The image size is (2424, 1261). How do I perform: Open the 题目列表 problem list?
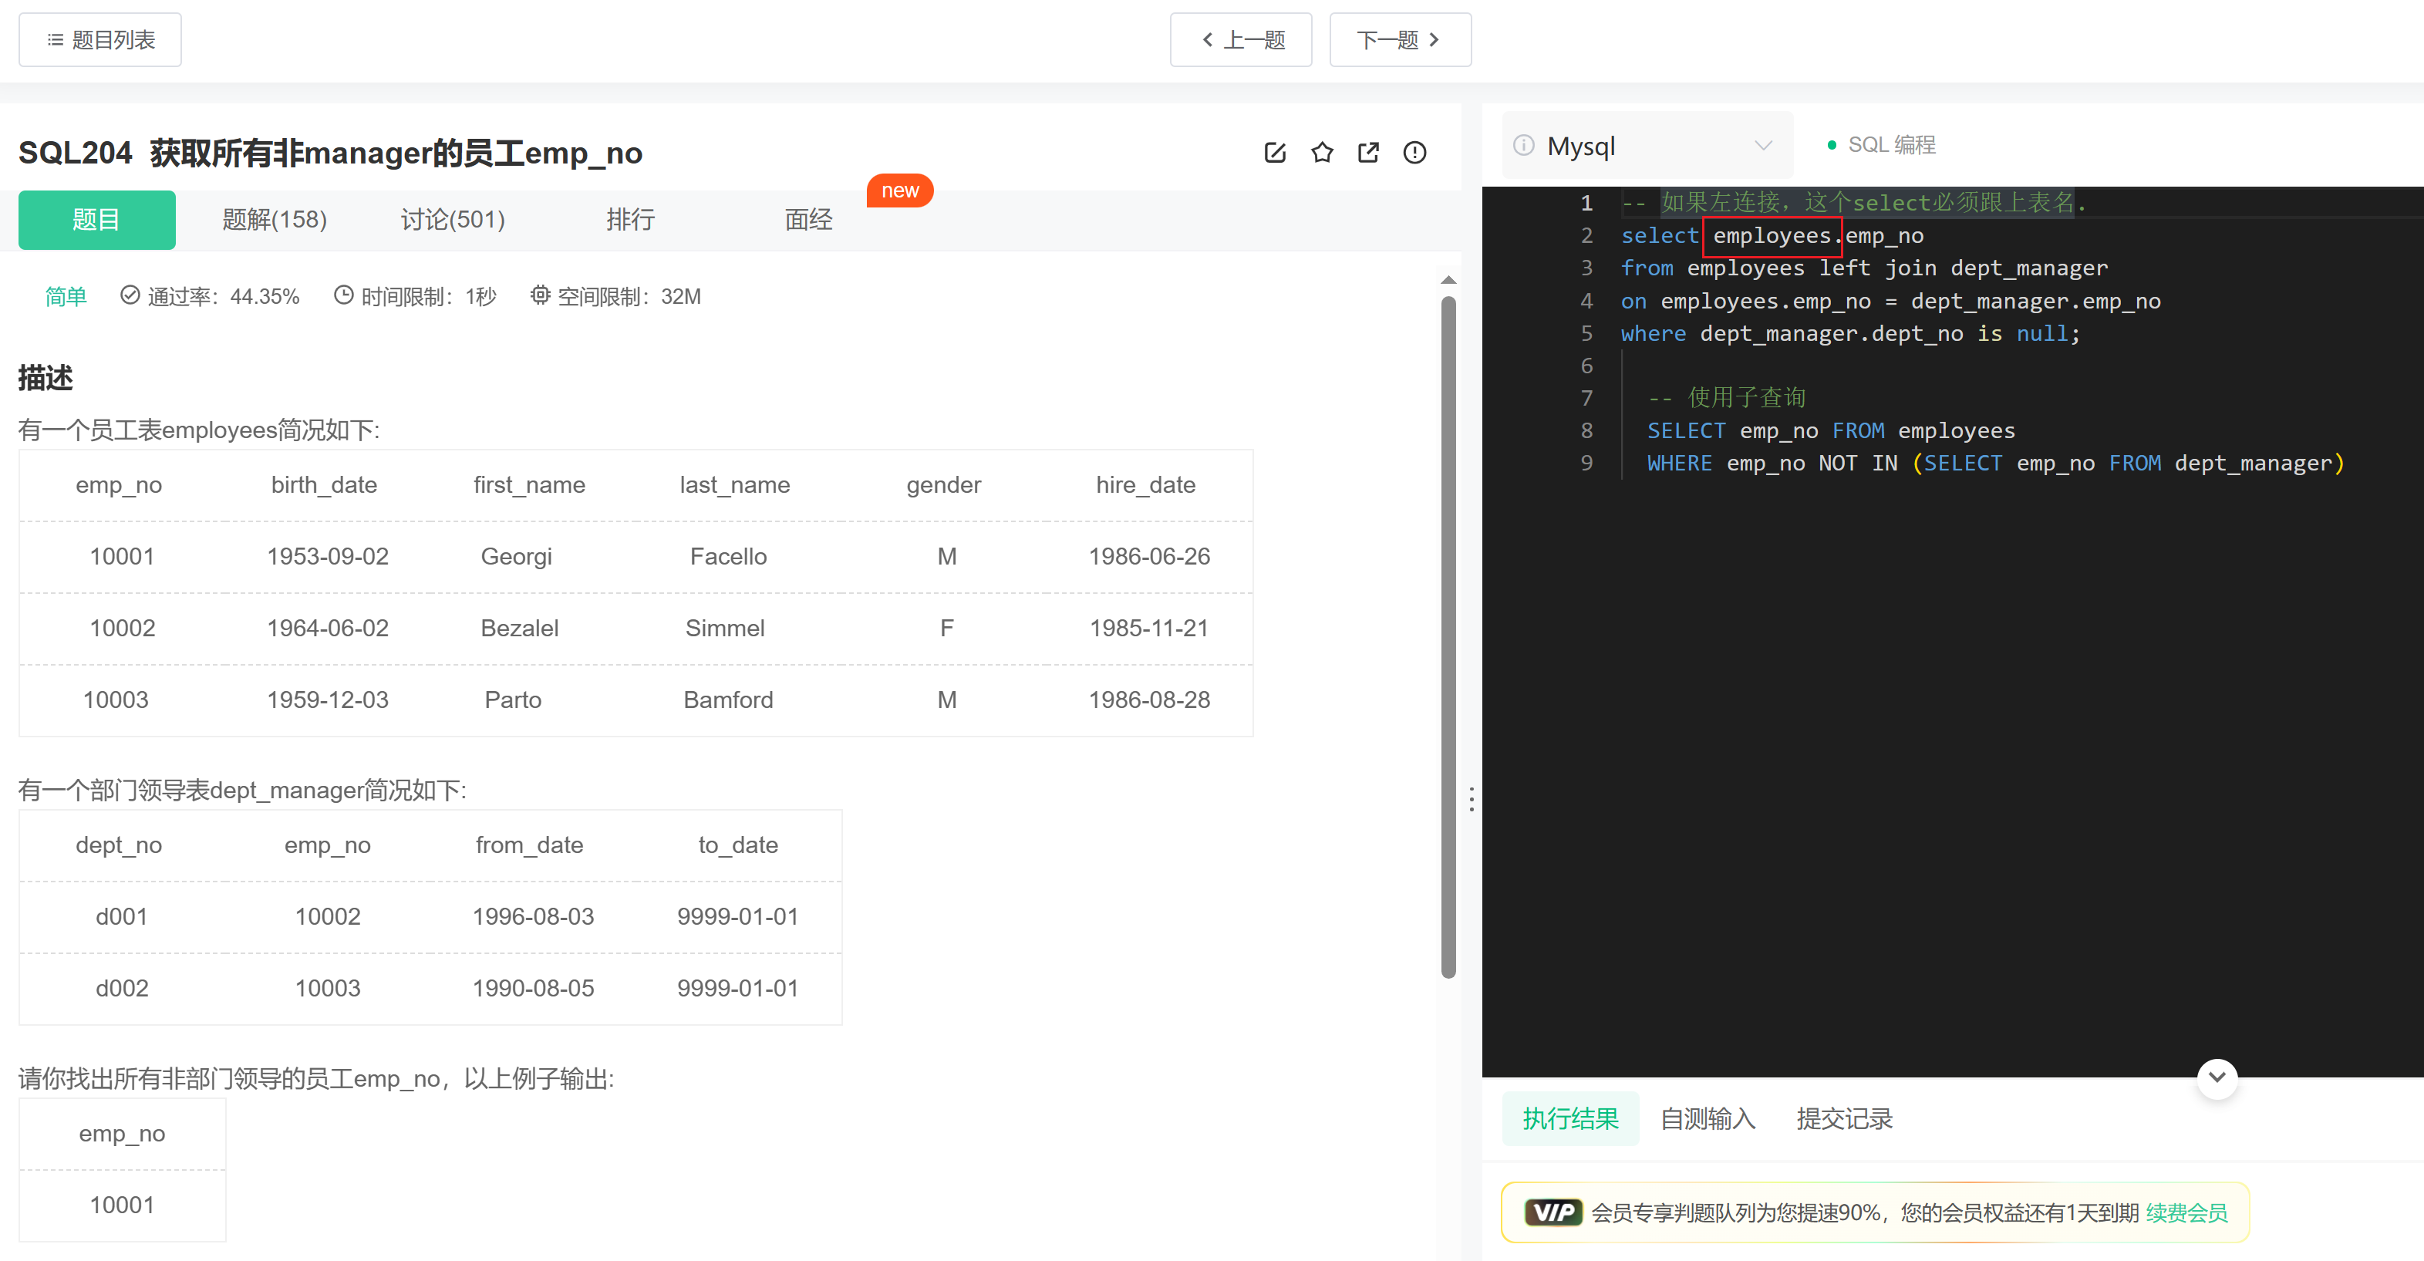click(99, 39)
